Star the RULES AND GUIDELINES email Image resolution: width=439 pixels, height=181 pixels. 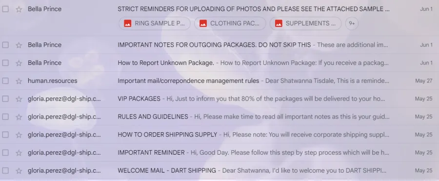click(x=19, y=117)
